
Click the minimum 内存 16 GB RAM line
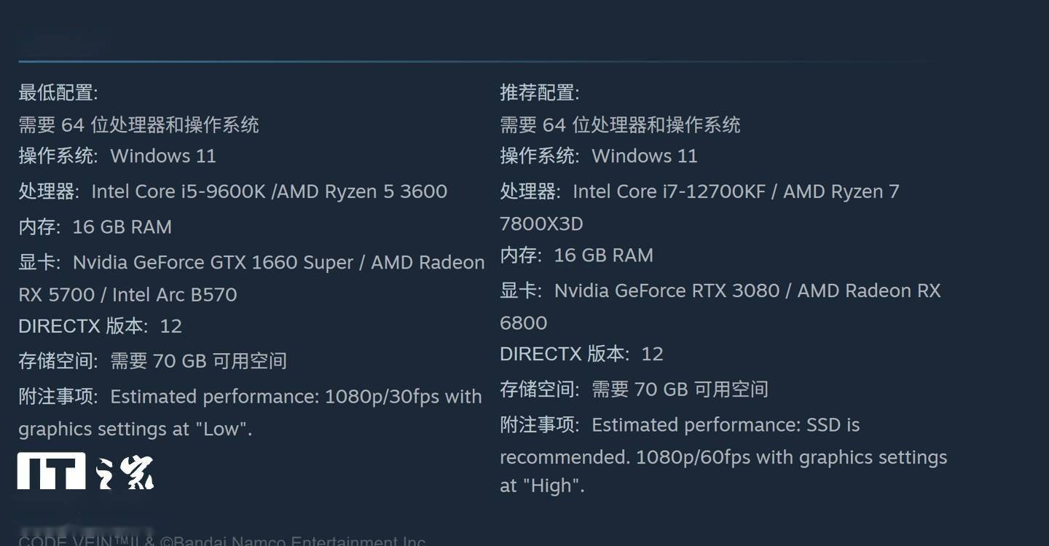tap(95, 226)
